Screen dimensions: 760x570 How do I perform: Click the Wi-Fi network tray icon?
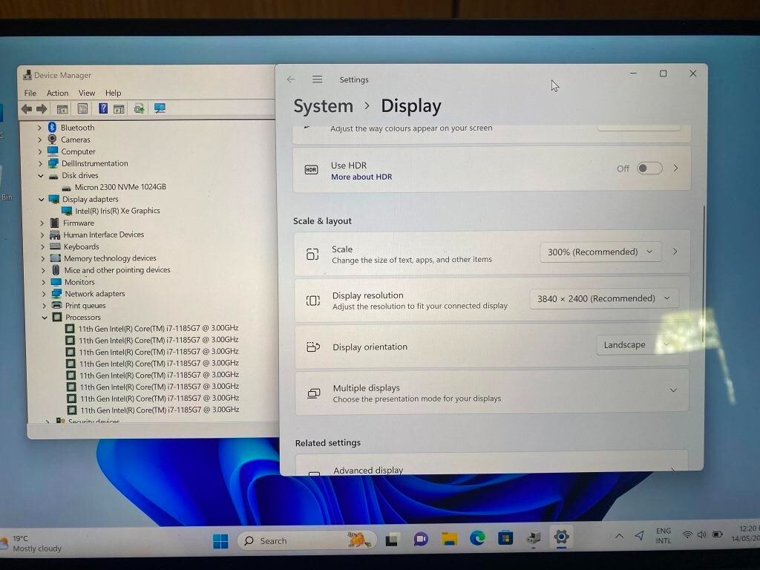tap(687, 535)
